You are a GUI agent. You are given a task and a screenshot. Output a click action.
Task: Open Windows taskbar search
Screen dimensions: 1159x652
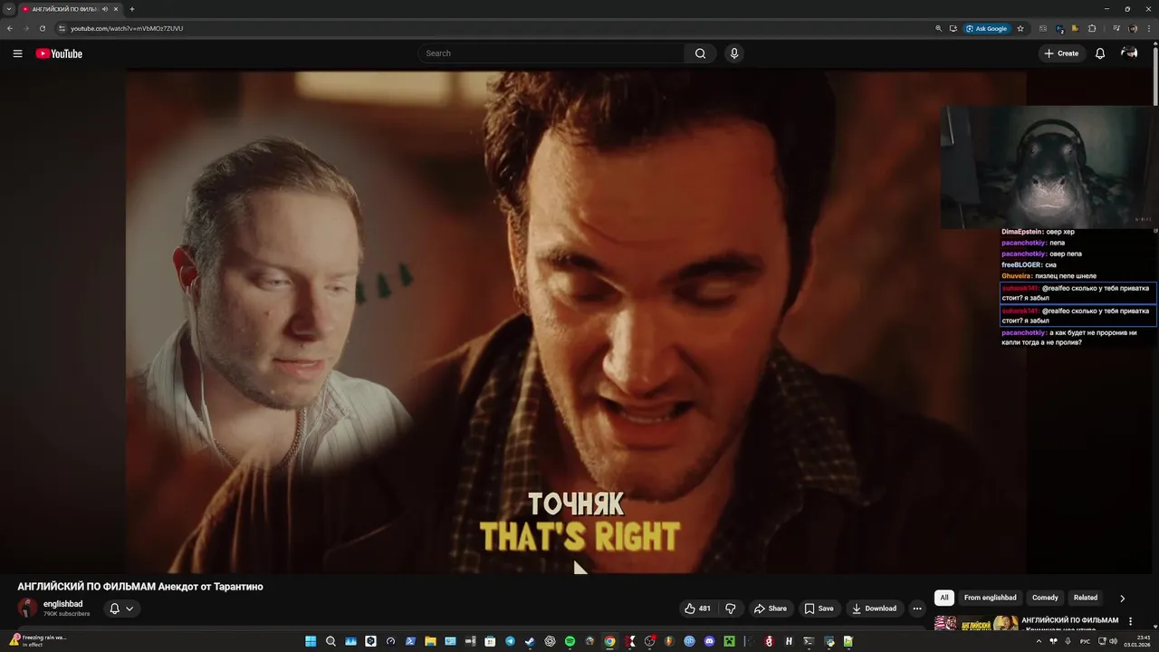click(330, 641)
